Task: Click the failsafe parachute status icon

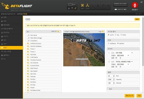Action: point(72,8)
